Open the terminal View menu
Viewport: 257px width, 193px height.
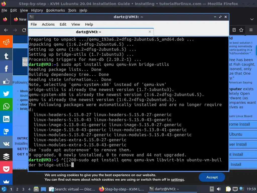(76, 24)
